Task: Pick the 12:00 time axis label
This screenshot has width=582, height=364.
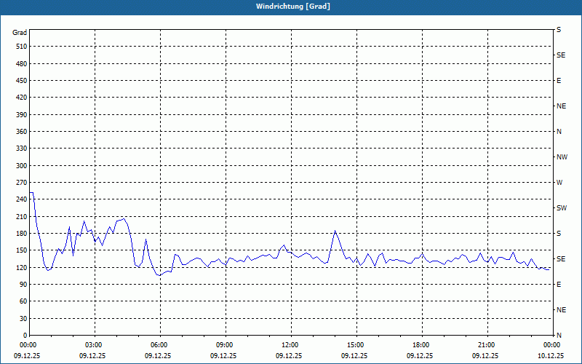Action: pos(290,345)
